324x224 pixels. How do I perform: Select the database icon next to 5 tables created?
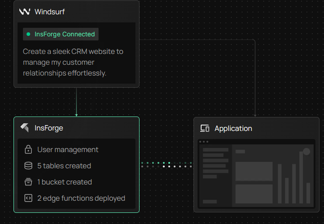click(x=28, y=166)
